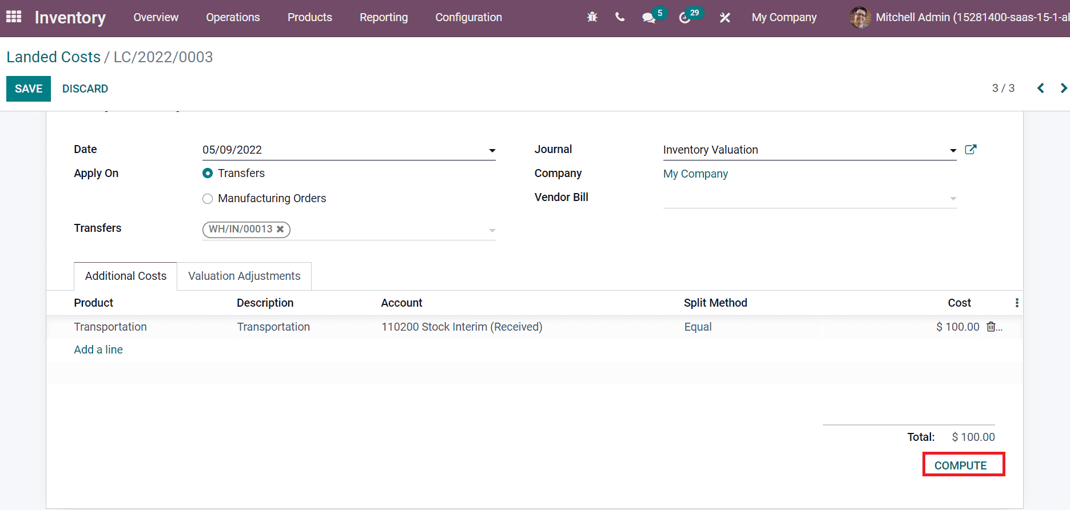Image resolution: width=1070 pixels, height=510 pixels.
Task: Open optional columns menu in table
Action: click(x=1017, y=303)
